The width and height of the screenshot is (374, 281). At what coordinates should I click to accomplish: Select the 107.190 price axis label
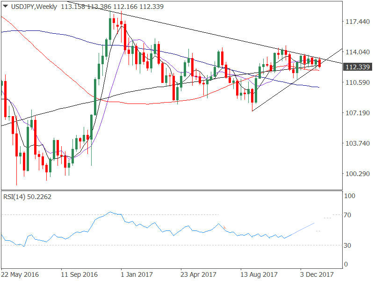pyautogui.click(x=358, y=113)
